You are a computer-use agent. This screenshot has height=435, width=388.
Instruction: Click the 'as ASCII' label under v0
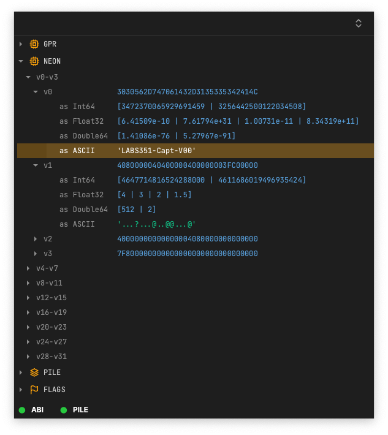[77, 151]
